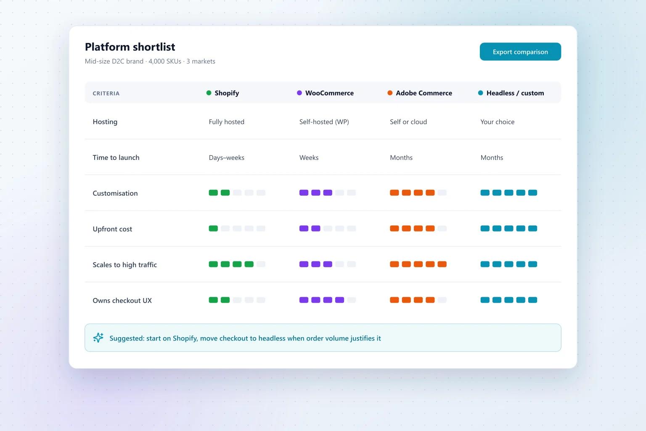646x431 pixels.
Task: Click the Weeks cell under WooCommerce
Action: coord(309,157)
